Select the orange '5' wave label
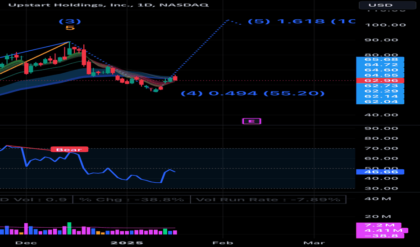 70,28
